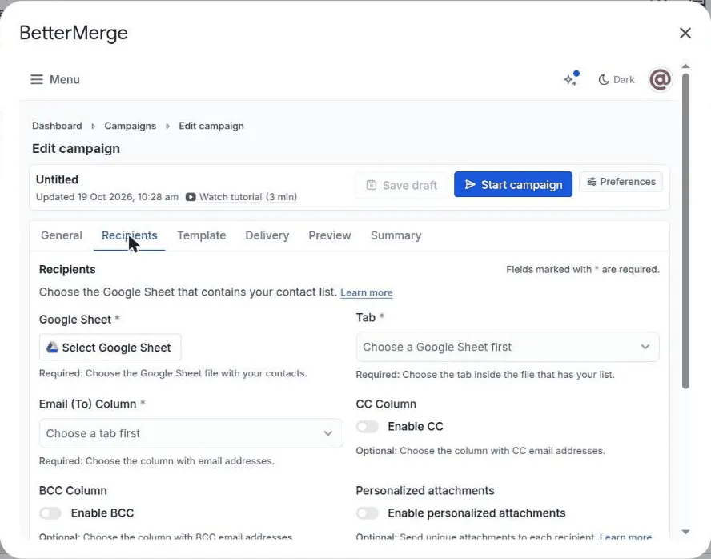The image size is (711, 559).
Task: Click the video icon beside Watch tutorial
Action: pyautogui.click(x=191, y=197)
